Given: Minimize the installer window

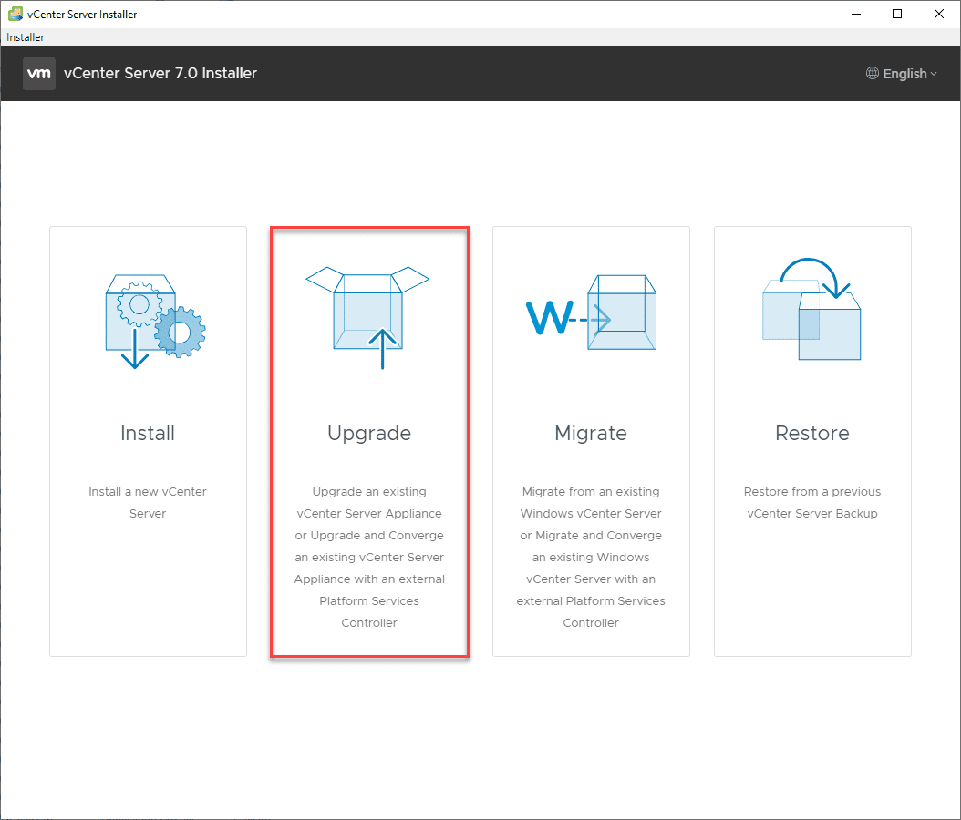Looking at the screenshot, I should (x=856, y=14).
